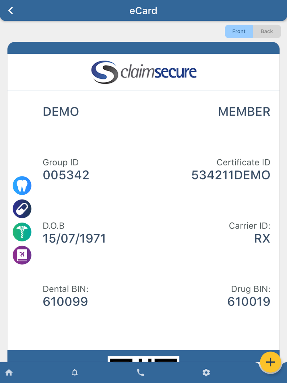Select Drug BIN 610019

tap(249, 302)
